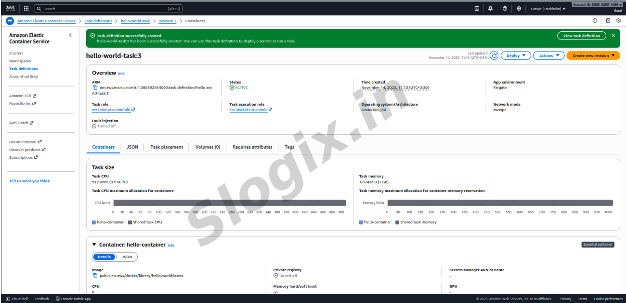Click the CloudShell icon in top bar
This screenshot has width=626, height=303.
click(477, 9)
